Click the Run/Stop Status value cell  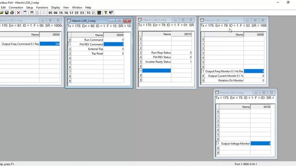pyautogui.click(x=181, y=53)
